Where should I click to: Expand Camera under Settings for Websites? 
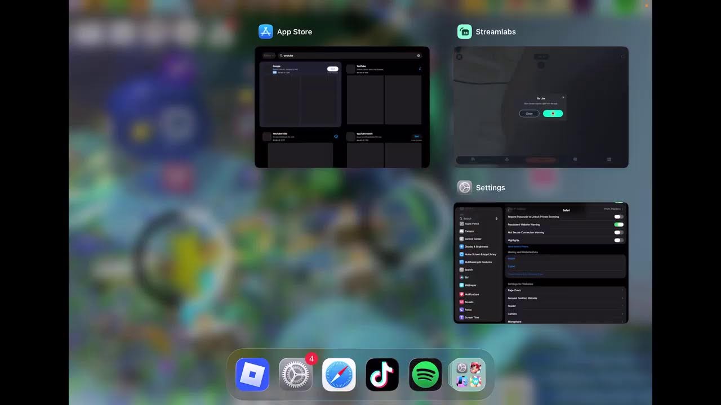click(x=566, y=314)
